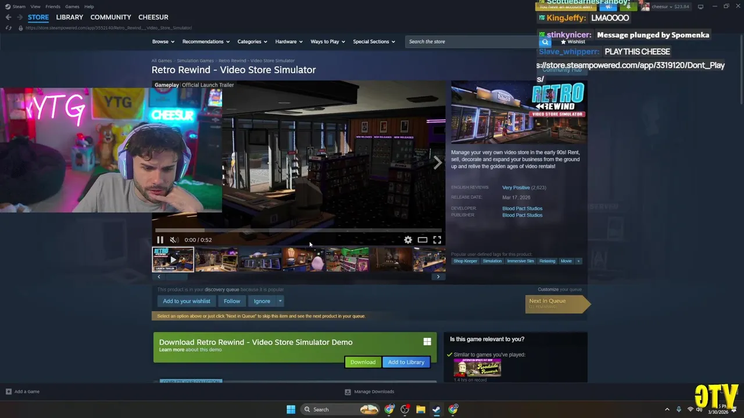Click Add to your wishlist

187,301
